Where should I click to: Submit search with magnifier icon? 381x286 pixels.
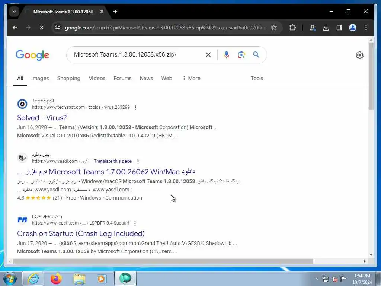[256, 55]
